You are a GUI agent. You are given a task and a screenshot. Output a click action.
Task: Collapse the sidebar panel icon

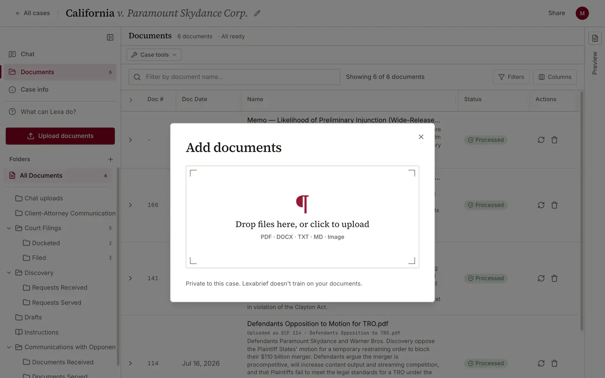[110, 37]
